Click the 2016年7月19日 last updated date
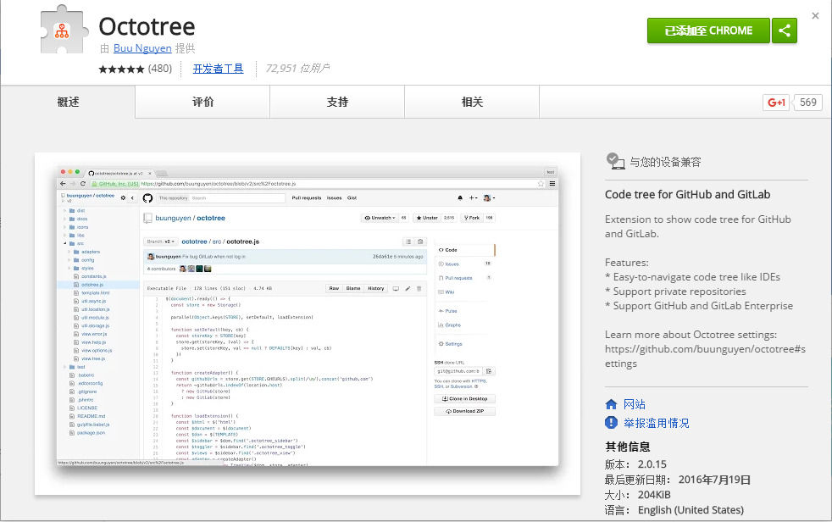The width and height of the screenshot is (832, 522). point(714,480)
